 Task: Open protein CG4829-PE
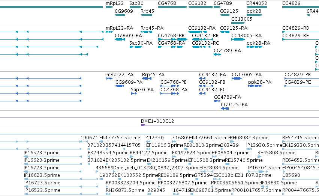pyautogui.click(x=302, y=86)
